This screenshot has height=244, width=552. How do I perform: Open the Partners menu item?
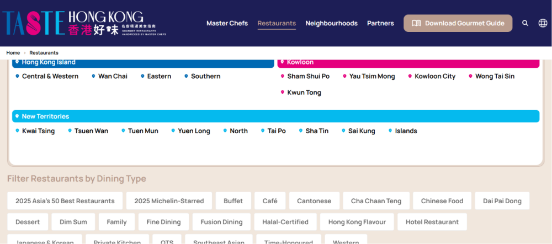[x=380, y=23]
